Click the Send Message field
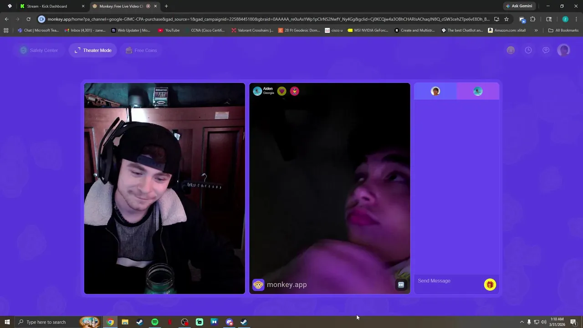This screenshot has width=583, height=328. point(449,281)
